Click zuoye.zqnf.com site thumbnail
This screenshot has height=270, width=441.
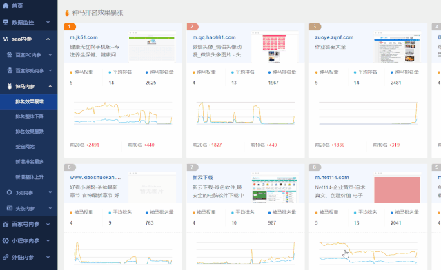(x=397, y=47)
